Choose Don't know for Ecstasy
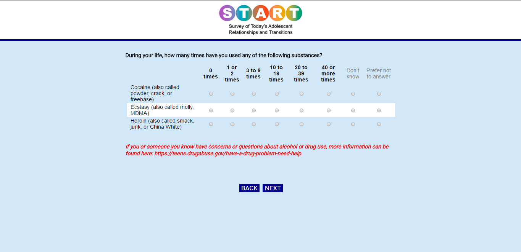521x252 pixels. [x=353, y=110]
